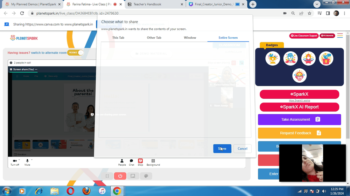Click the screen monitor button
Image resolution: width=350 pixels, height=196 pixels.
click(133, 176)
